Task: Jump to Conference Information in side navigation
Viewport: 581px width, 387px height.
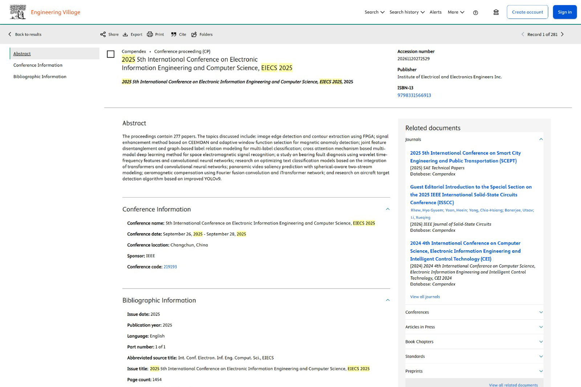Action: click(x=38, y=65)
